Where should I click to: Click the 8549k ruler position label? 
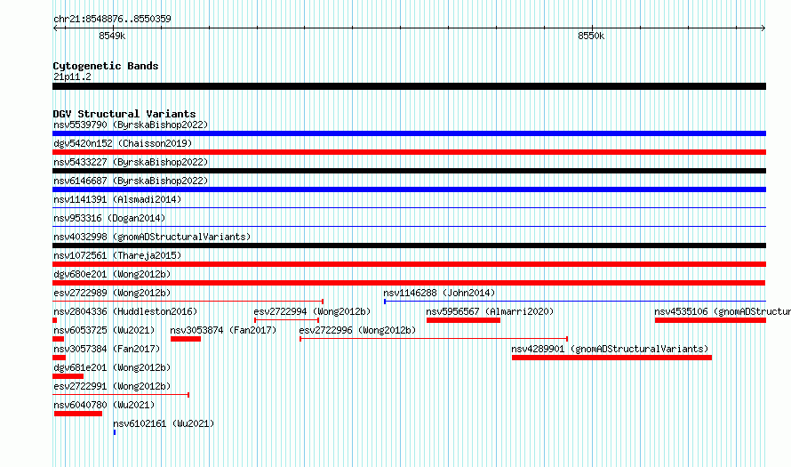(112, 36)
